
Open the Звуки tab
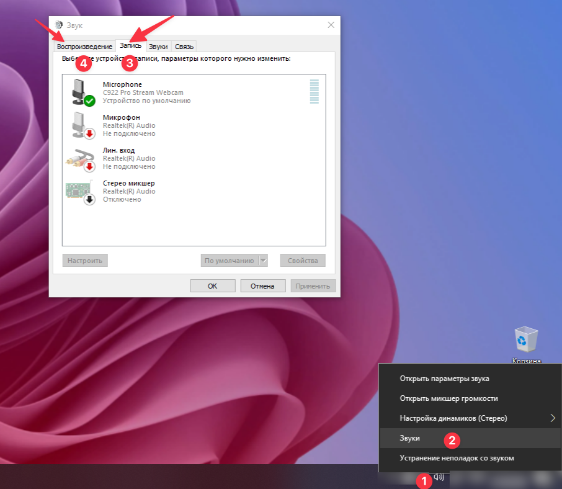[x=158, y=47]
